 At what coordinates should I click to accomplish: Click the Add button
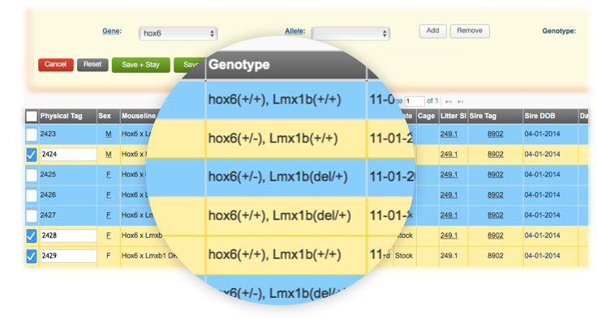click(432, 31)
